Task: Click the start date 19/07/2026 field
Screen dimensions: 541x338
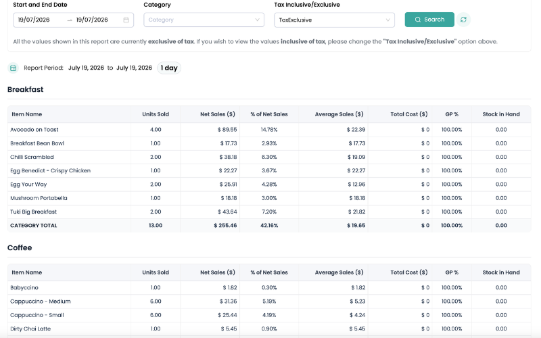Action: 34,20
